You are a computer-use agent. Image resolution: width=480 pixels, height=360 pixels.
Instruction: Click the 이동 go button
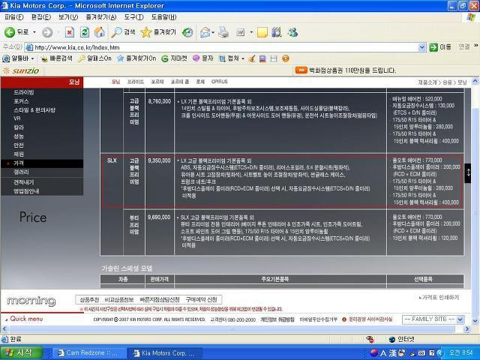coord(440,47)
